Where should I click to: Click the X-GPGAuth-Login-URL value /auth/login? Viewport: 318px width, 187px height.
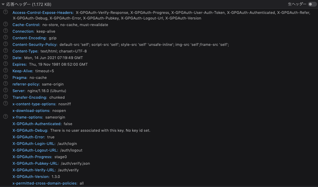[x=67, y=144]
